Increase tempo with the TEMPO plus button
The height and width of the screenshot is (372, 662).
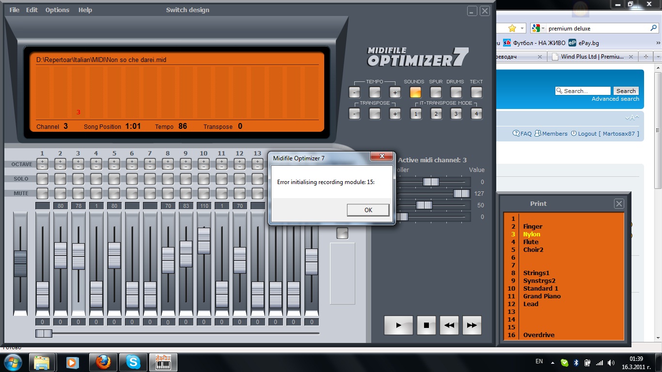(x=395, y=92)
